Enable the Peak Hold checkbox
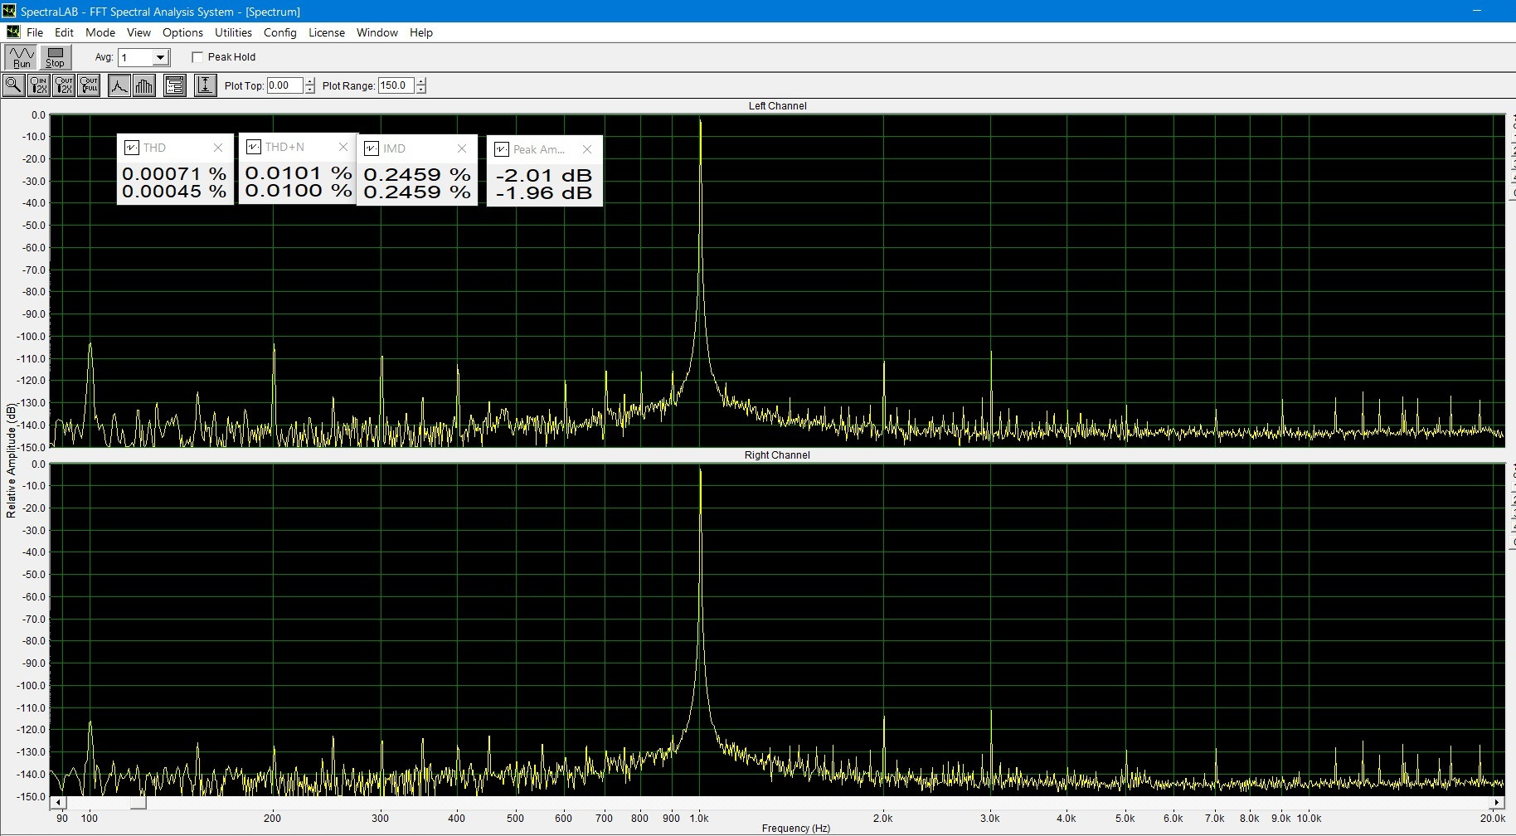This screenshot has height=836, width=1516. click(197, 57)
